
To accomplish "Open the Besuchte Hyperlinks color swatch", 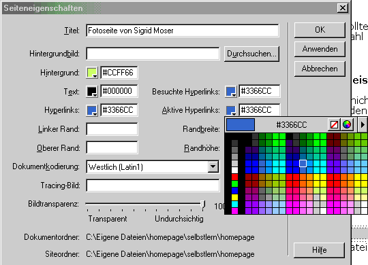I will (231, 91).
